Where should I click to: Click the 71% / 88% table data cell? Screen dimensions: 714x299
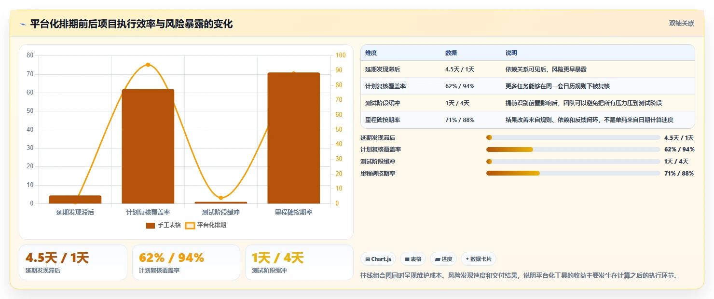tap(460, 120)
